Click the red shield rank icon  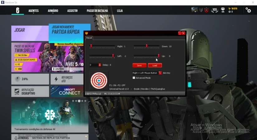point(206,10)
